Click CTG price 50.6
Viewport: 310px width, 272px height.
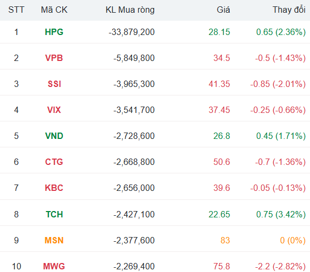(222, 162)
